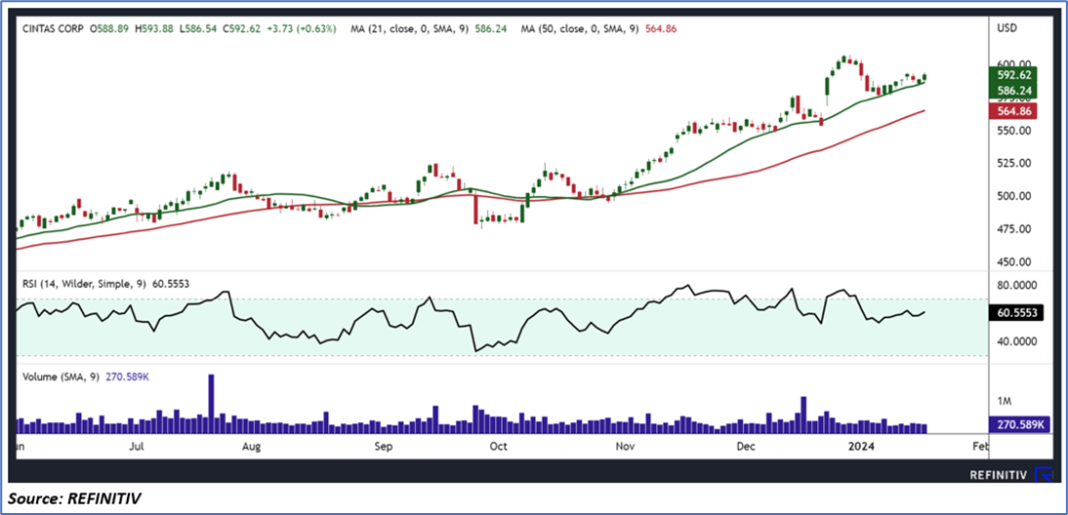
Task: Click the 80.0000 RSI axis label
Action: [x=1015, y=286]
